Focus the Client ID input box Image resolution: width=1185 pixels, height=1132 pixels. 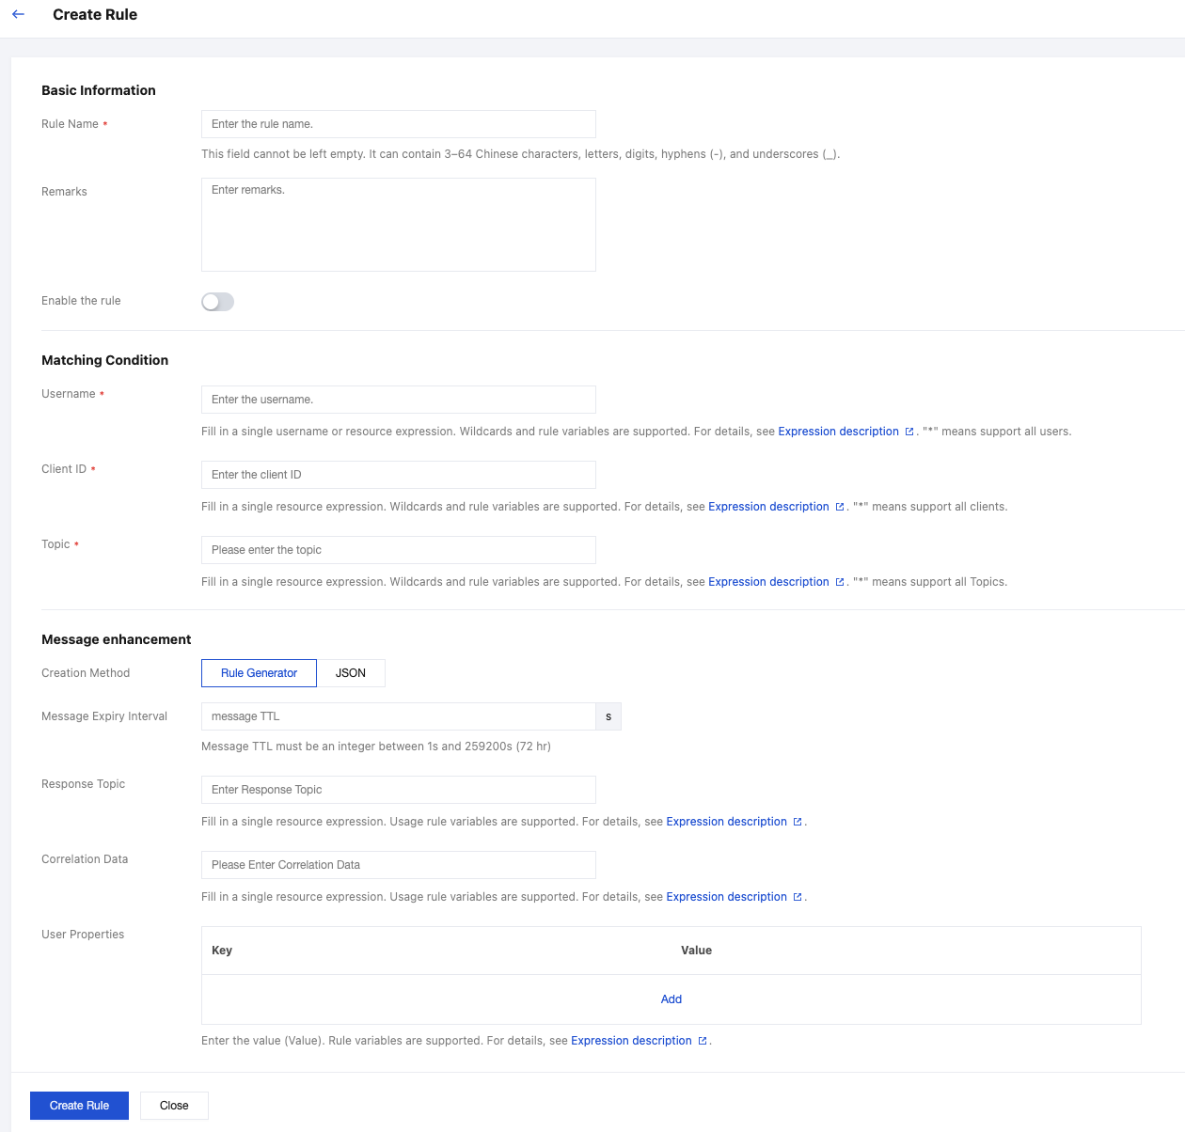[x=398, y=475]
